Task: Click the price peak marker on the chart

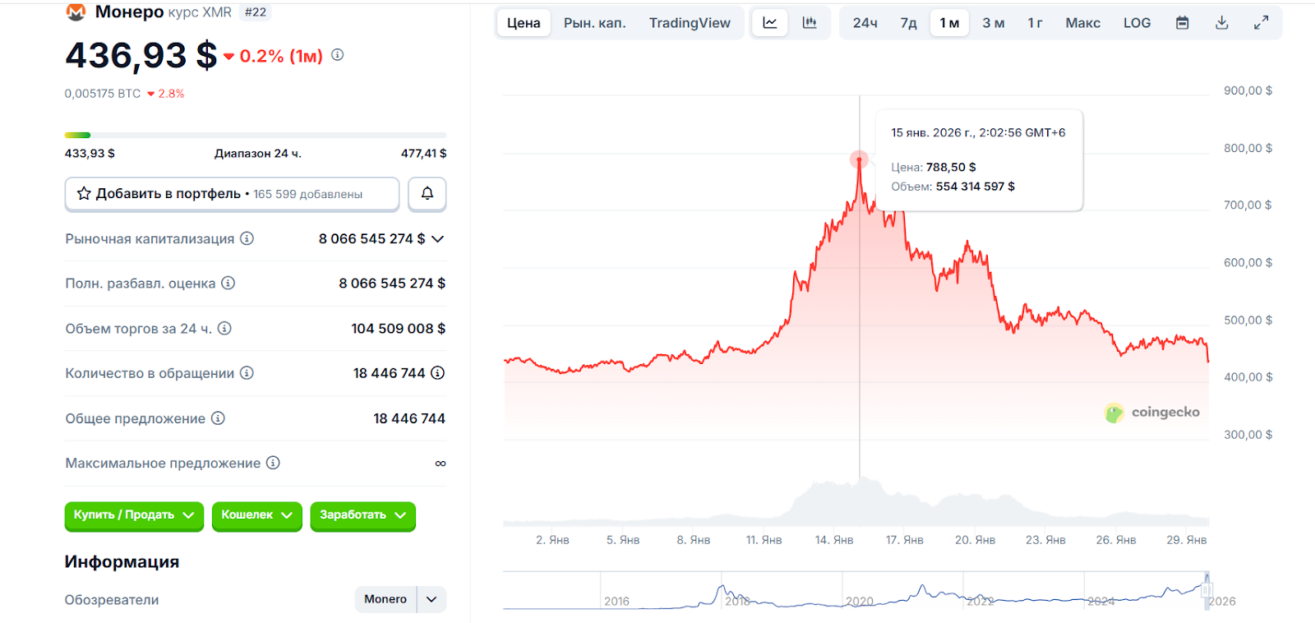Action: pos(860,159)
